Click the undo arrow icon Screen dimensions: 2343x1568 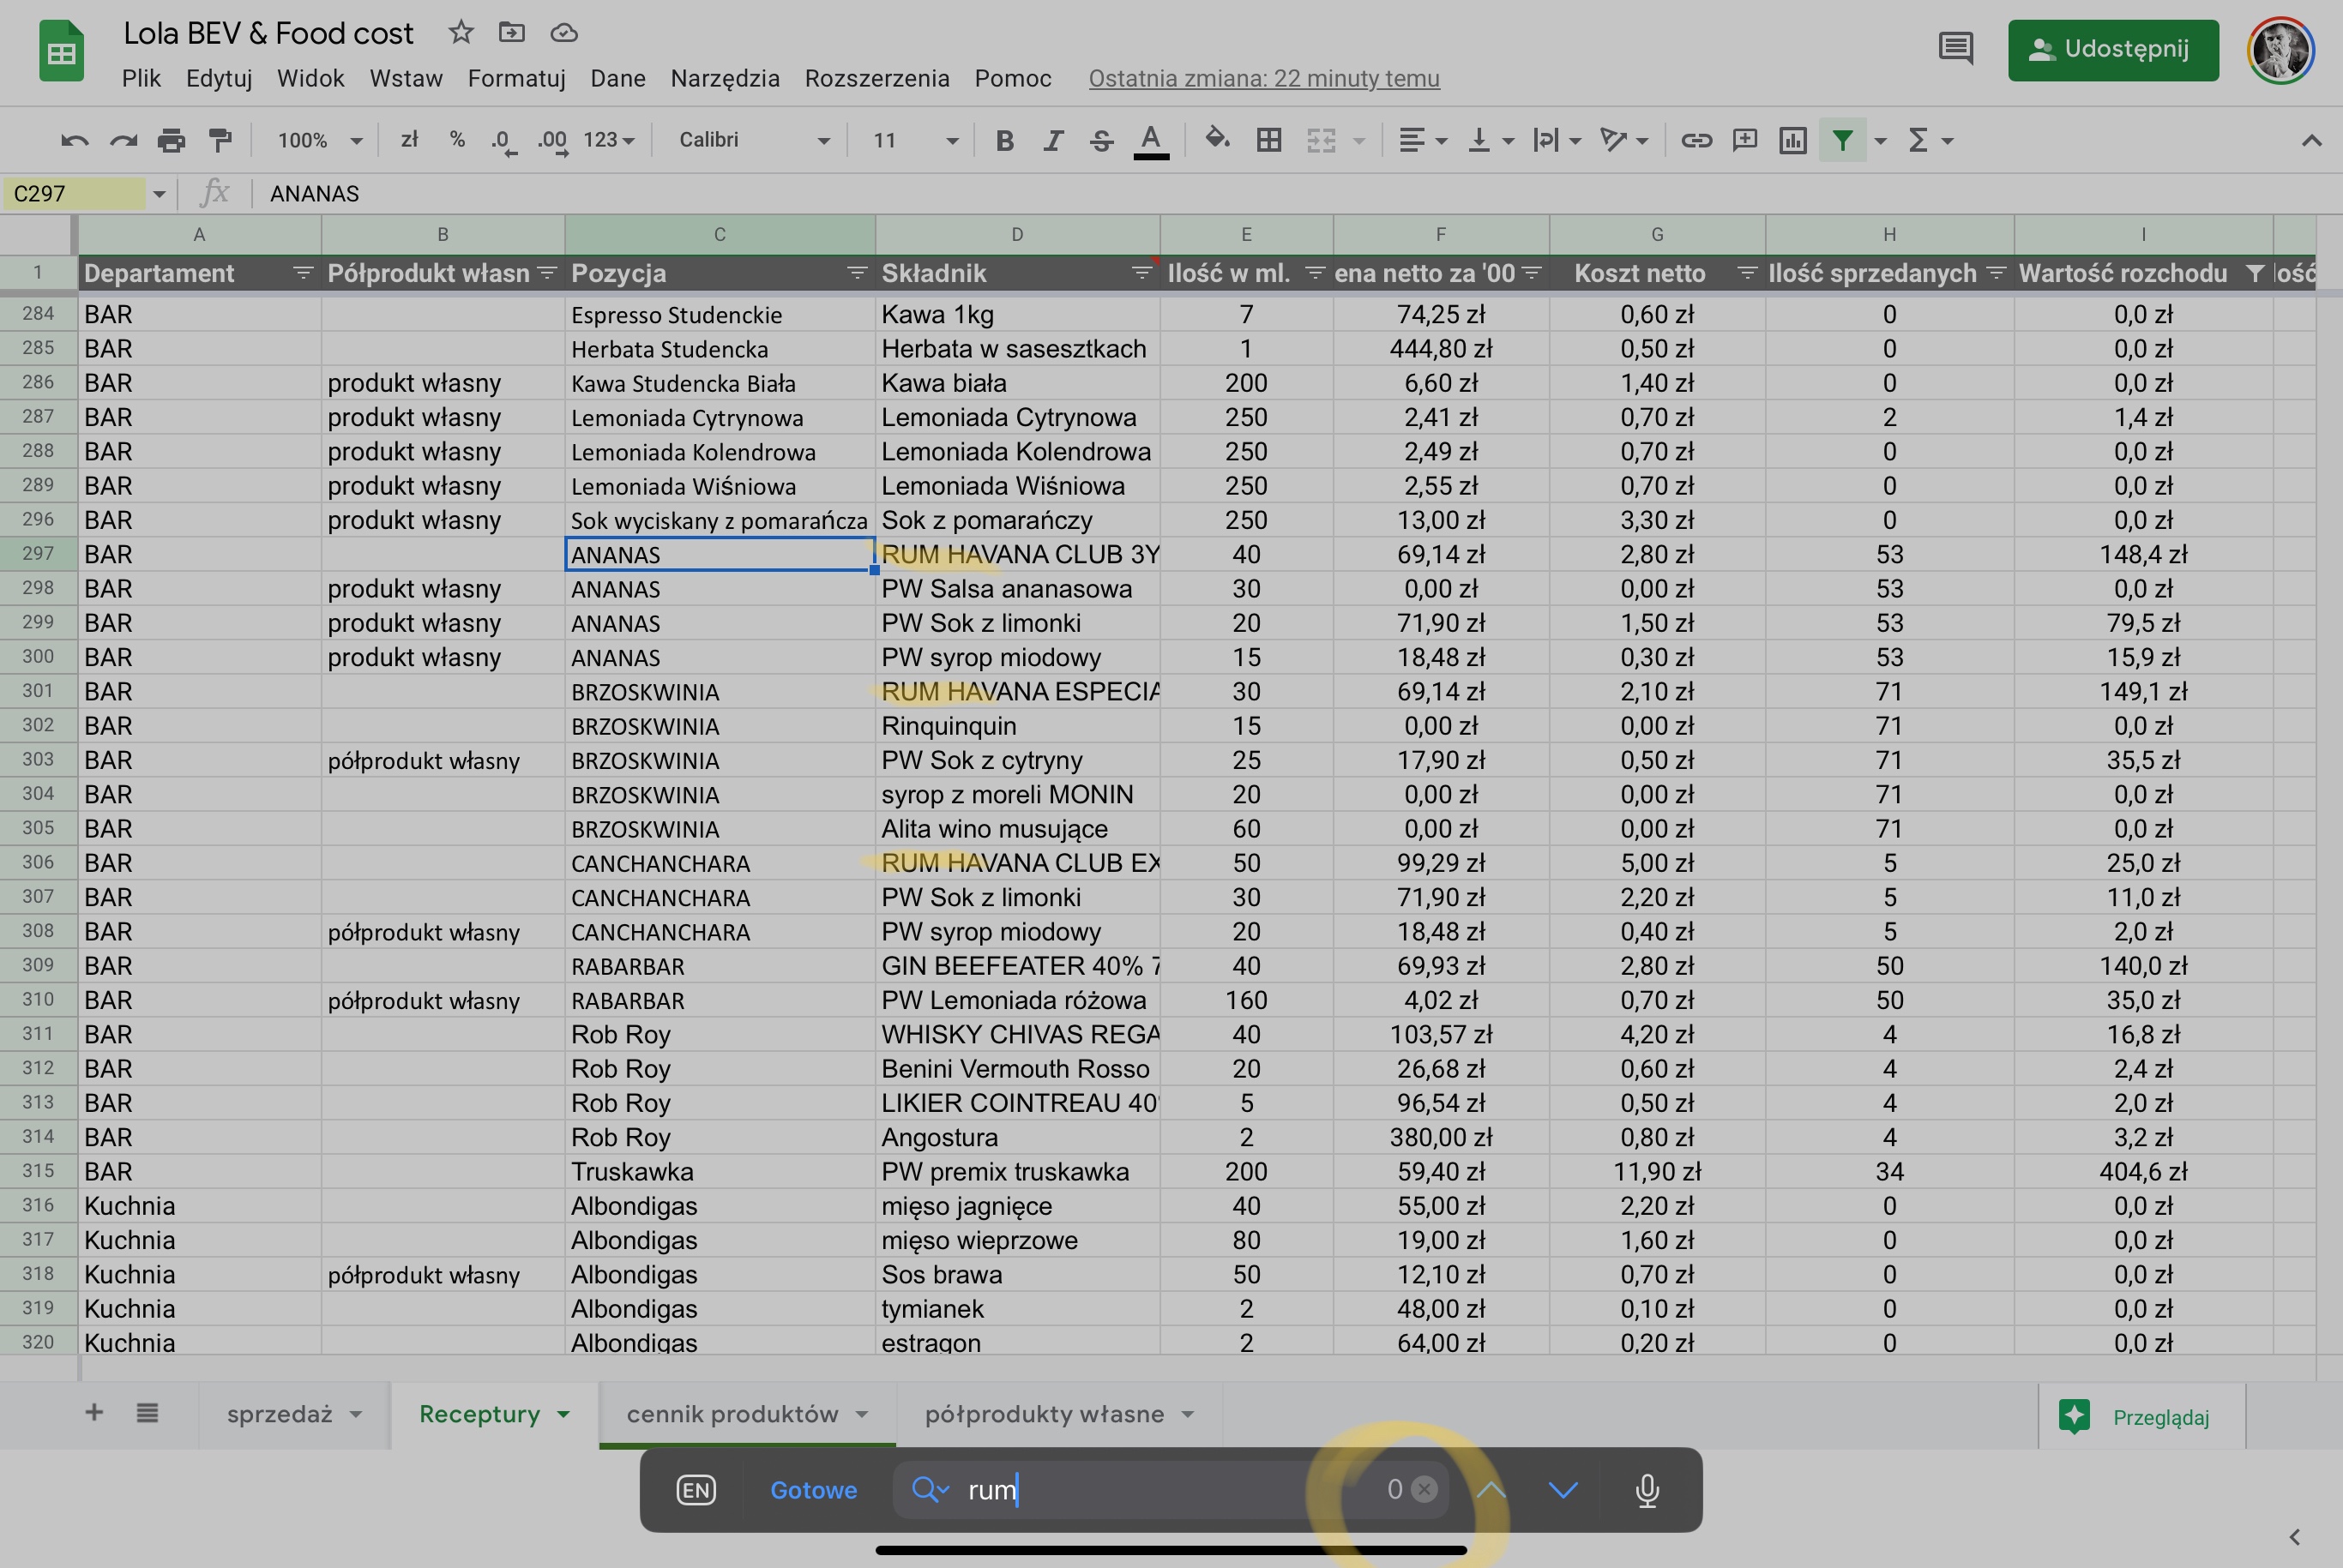tap(74, 140)
